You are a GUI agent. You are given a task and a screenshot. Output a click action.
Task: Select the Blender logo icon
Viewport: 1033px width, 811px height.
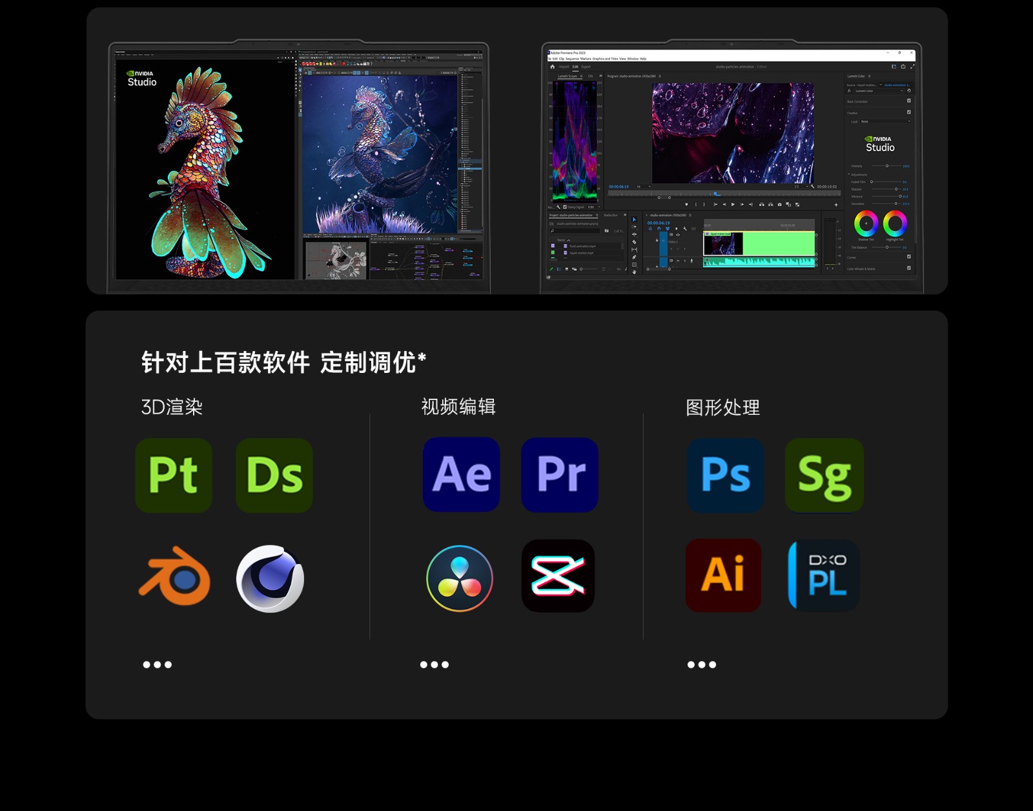coord(174,576)
